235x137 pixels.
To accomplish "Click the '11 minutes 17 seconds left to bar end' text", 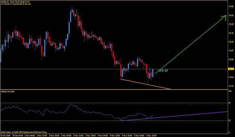I will [16, 4].
